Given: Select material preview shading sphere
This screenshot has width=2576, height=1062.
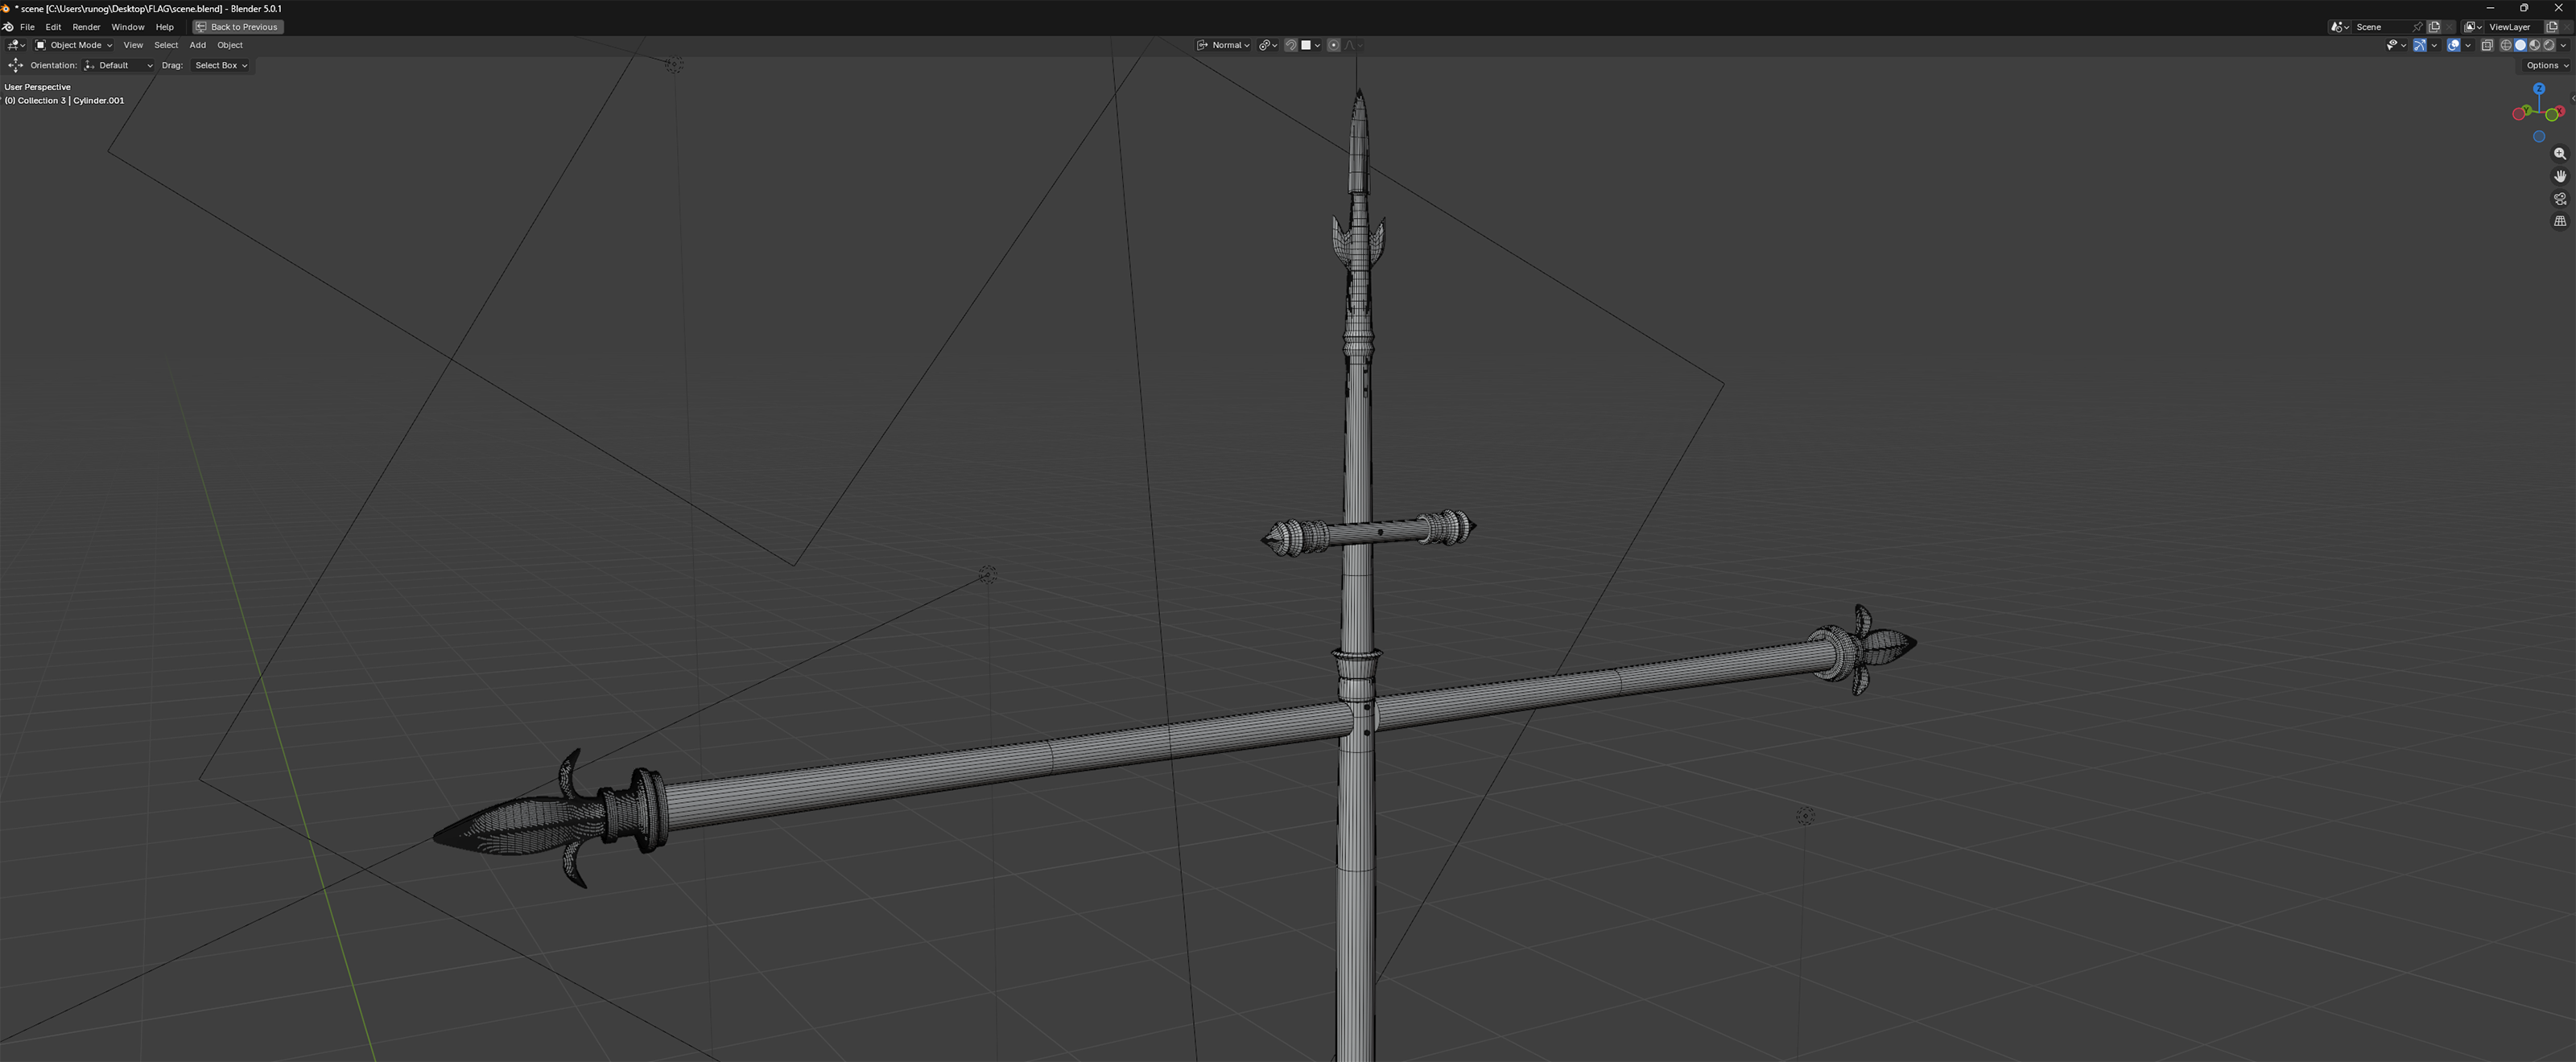Looking at the screenshot, I should pyautogui.click(x=2535, y=45).
